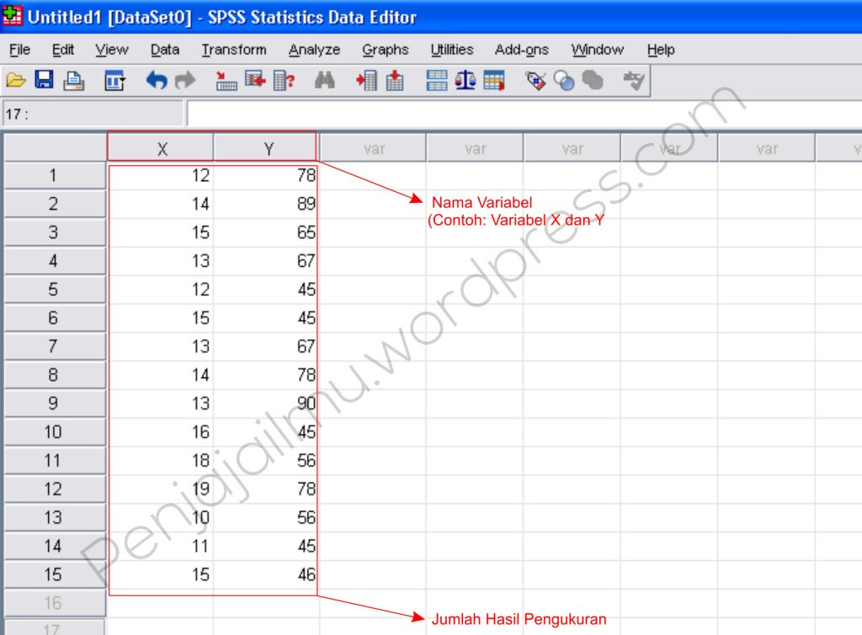The height and width of the screenshot is (635, 862).
Task: Open the Add-ons menu
Action: [522, 50]
